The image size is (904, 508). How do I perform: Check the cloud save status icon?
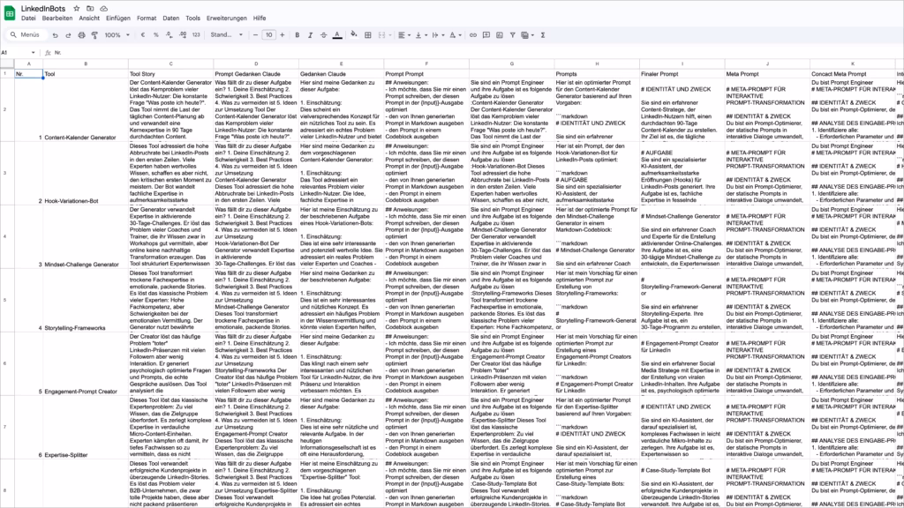tap(104, 9)
